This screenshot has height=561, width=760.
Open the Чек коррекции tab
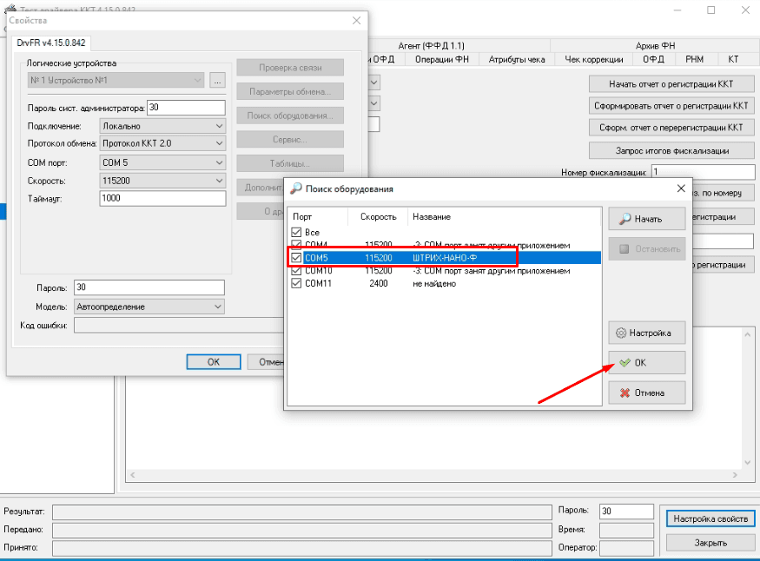(x=593, y=59)
